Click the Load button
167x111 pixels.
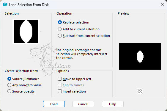click(x=54, y=104)
